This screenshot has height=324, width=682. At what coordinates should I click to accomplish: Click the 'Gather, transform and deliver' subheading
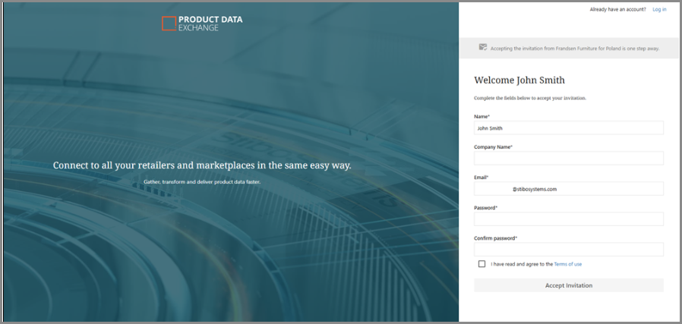coord(202,182)
